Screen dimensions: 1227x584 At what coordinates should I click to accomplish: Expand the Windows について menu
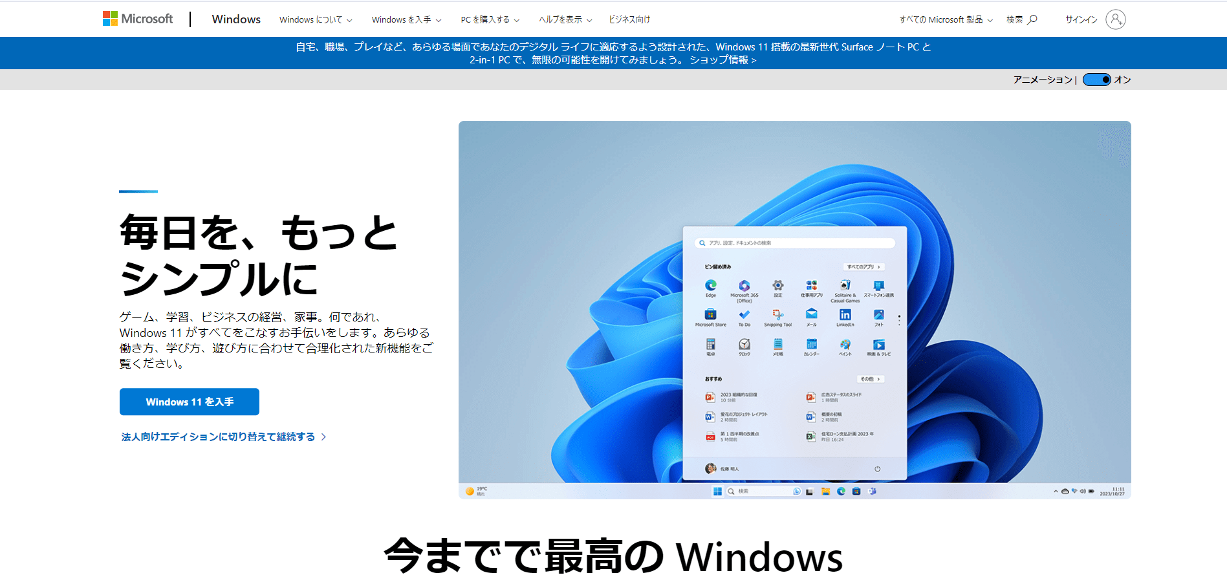(316, 19)
